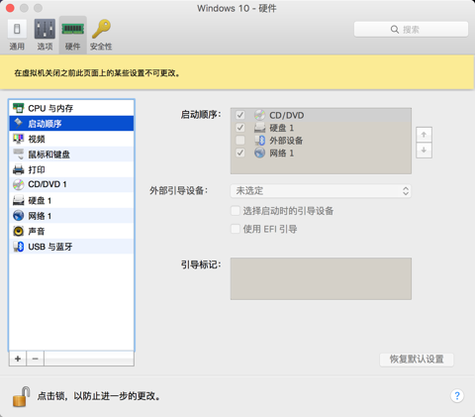This screenshot has height=417, width=475.
Task: Select 打印 in the hardware list
Action: click(x=71, y=169)
